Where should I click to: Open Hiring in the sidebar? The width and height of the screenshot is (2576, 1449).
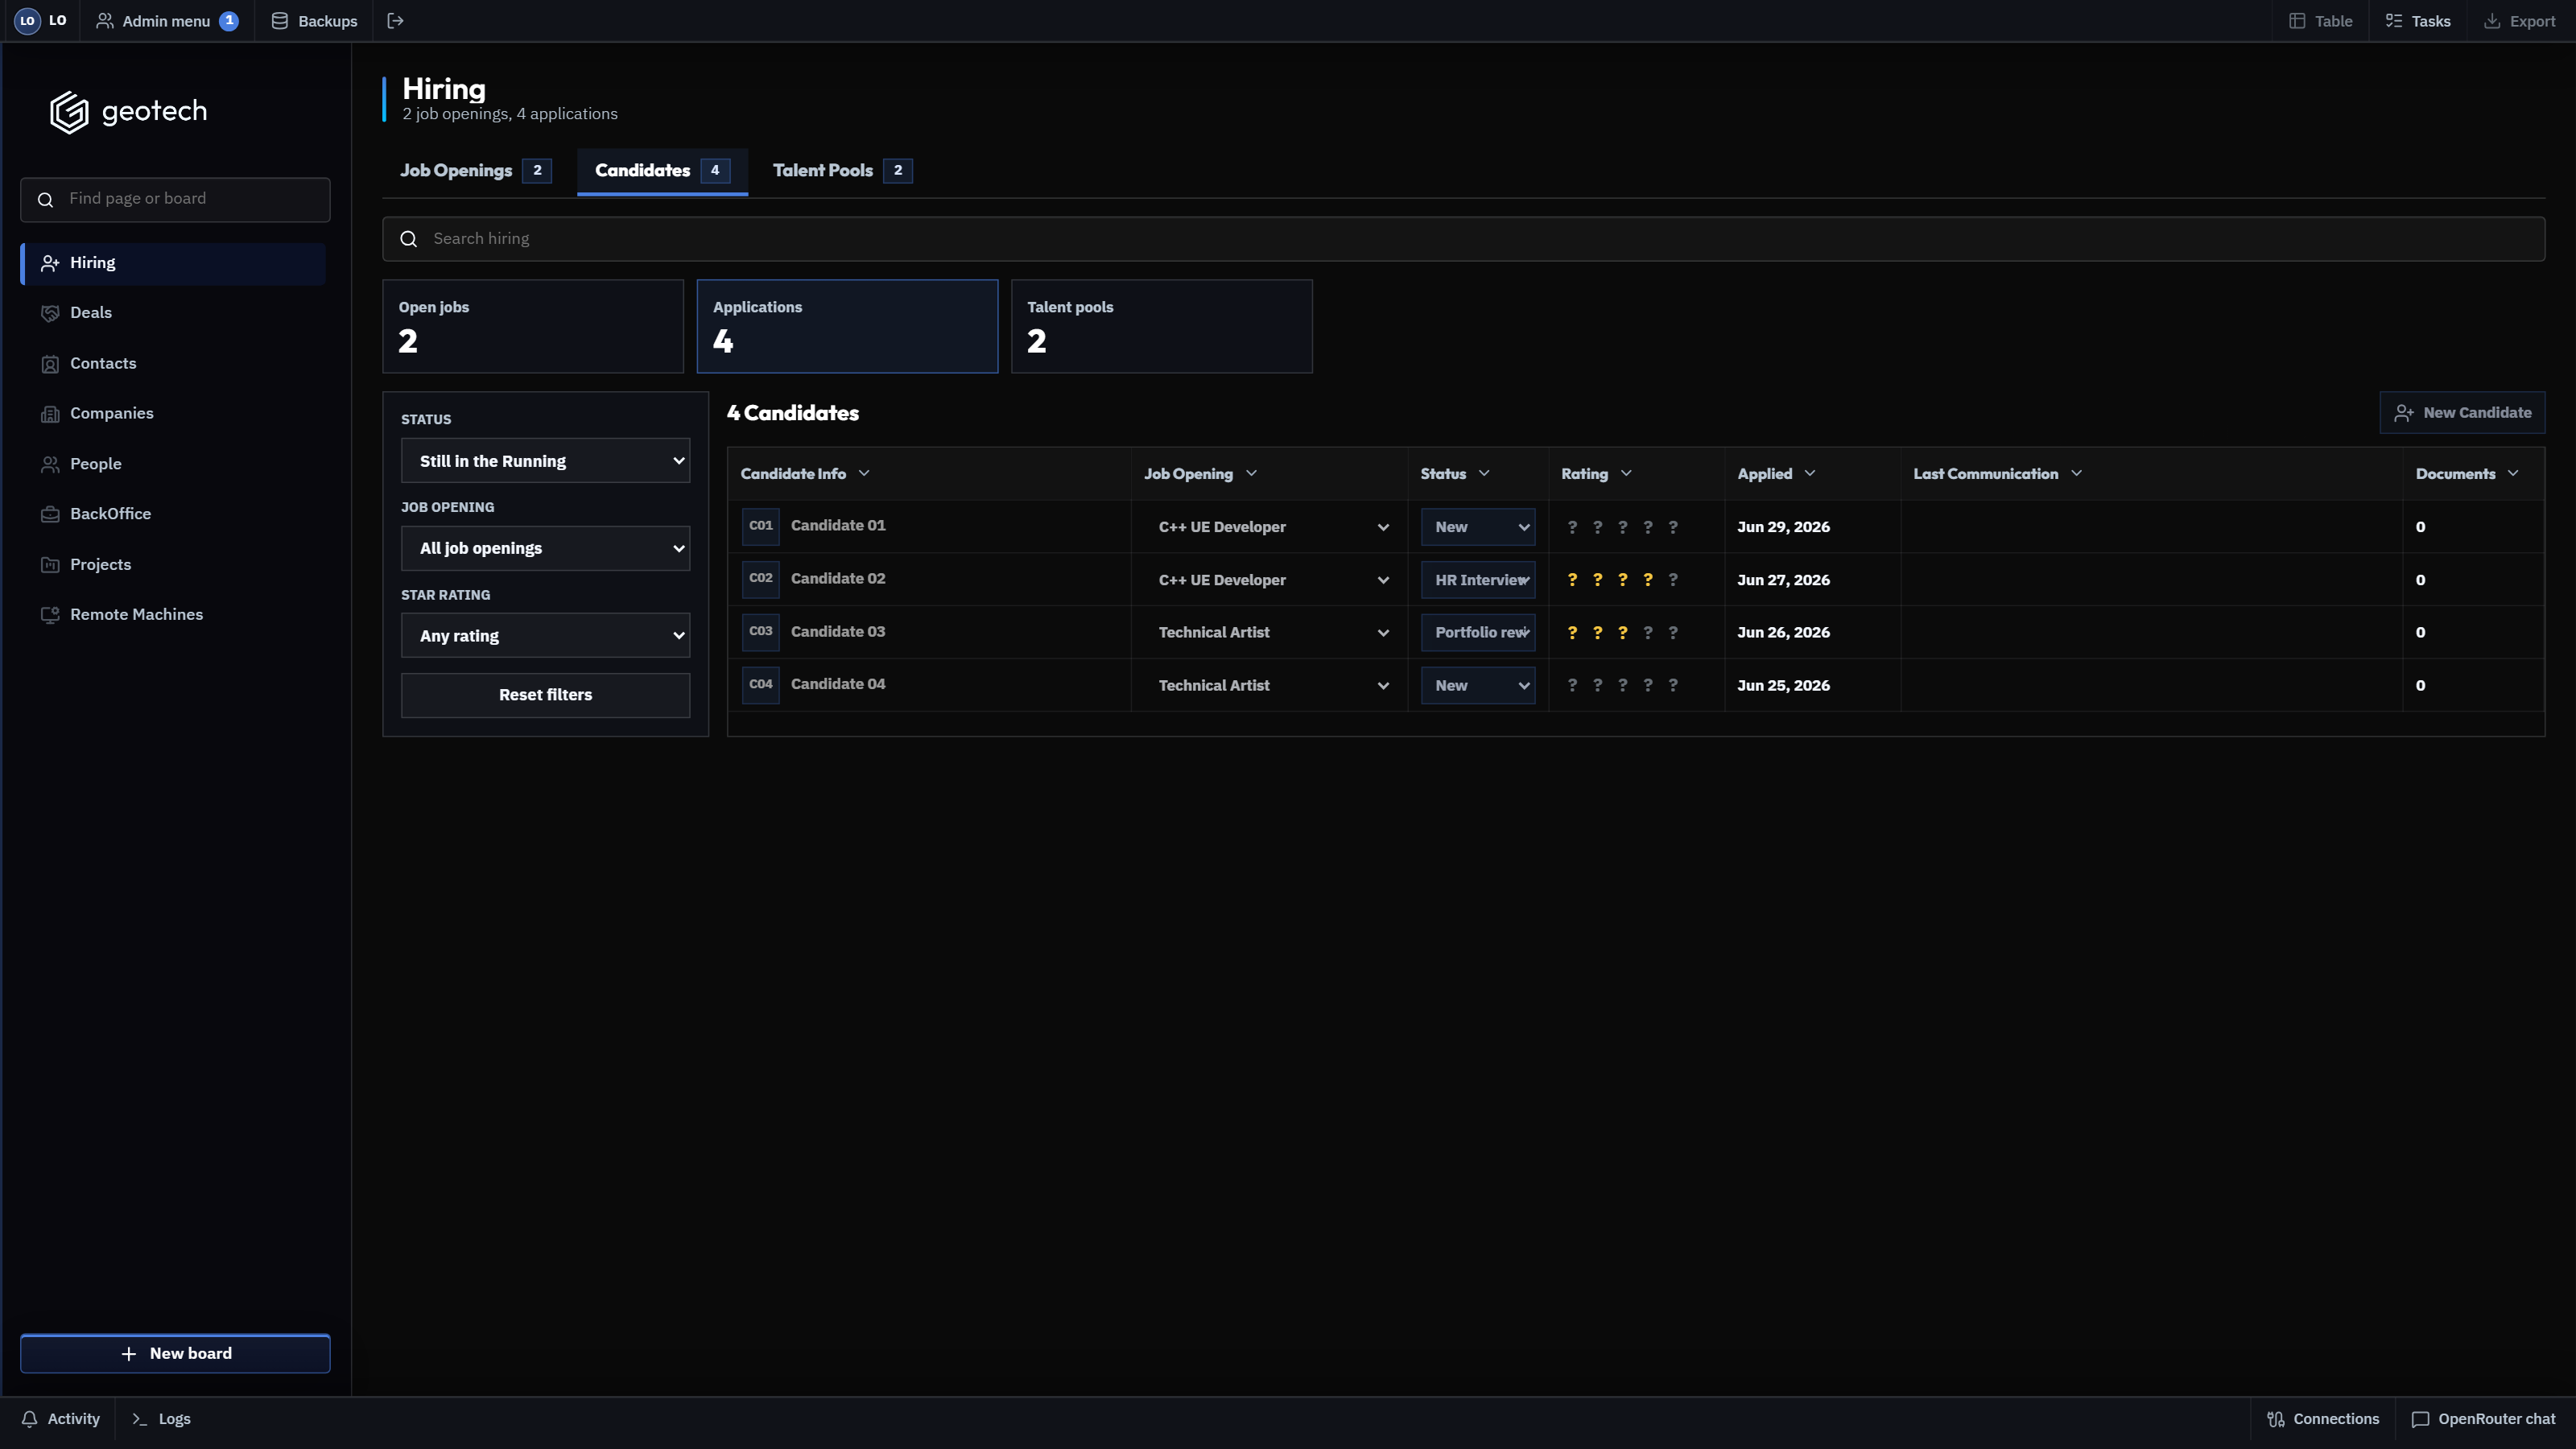173,263
